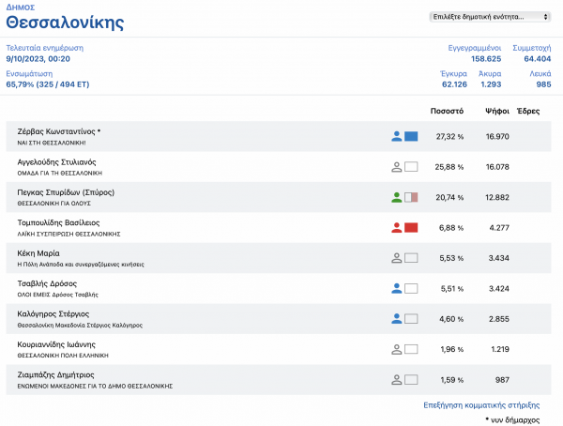Click the party name ΝΑΙ ΣΤΗ ΘΕΣΣΑΛΟΝΙΚΗ!

click(52, 143)
